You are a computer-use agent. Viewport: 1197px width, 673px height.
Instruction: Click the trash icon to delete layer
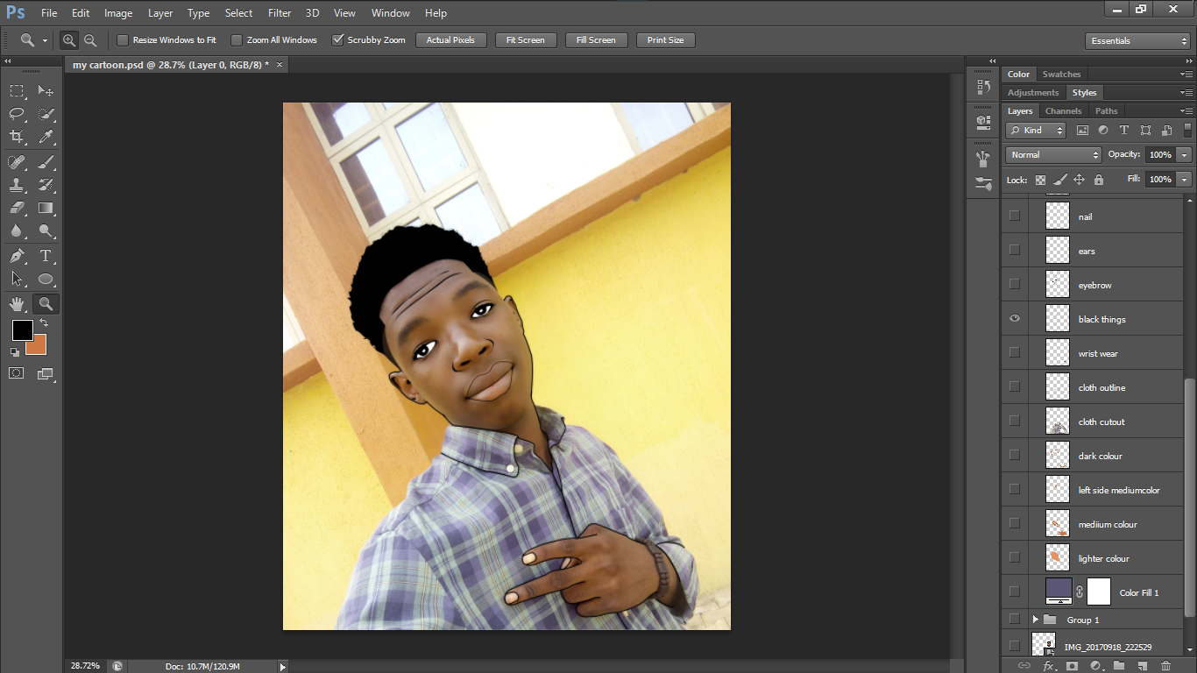tap(1165, 666)
